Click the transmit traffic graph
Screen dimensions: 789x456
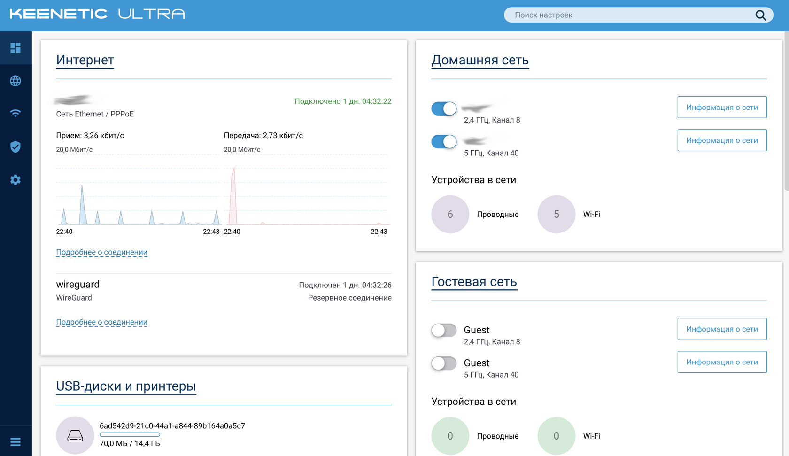click(307, 190)
